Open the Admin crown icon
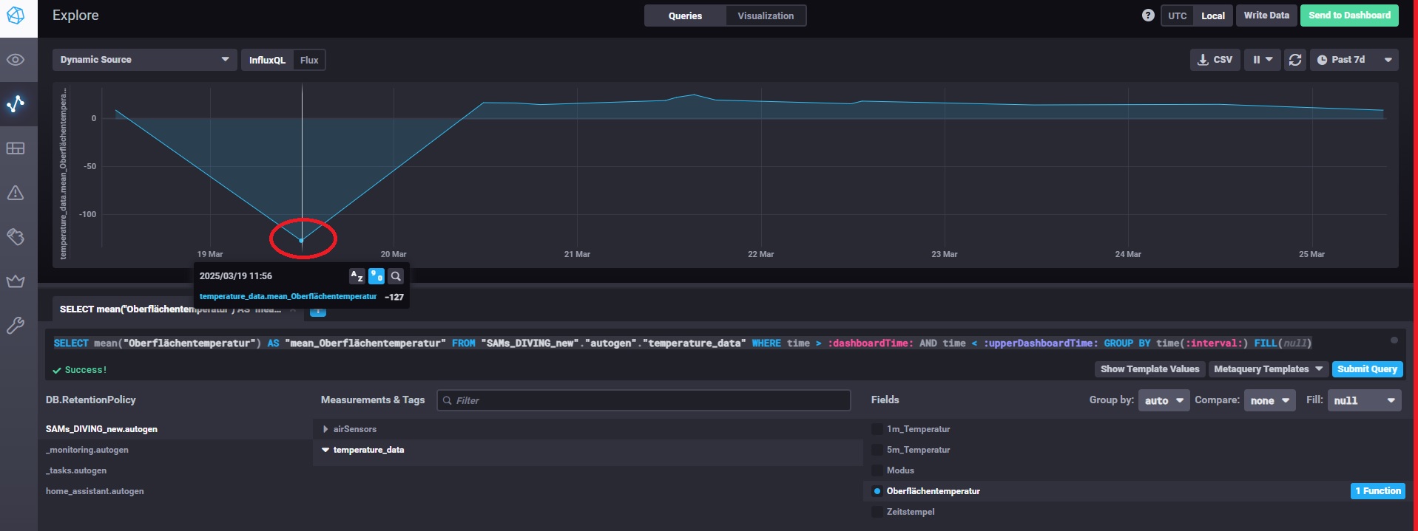This screenshot has width=1418, height=531. (x=16, y=281)
